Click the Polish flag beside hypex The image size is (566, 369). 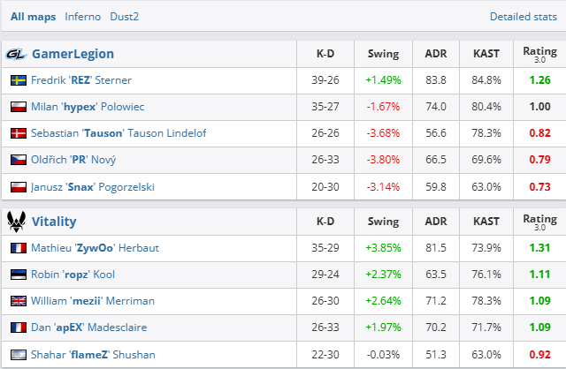pyautogui.click(x=18, y=107)
